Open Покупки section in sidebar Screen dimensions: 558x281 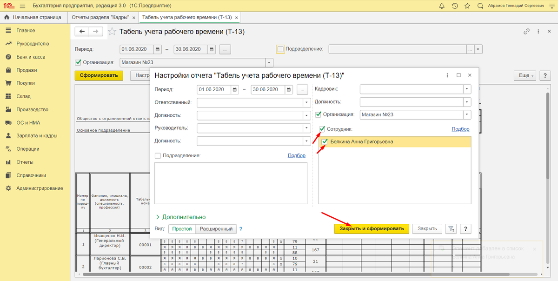point(26,83)
